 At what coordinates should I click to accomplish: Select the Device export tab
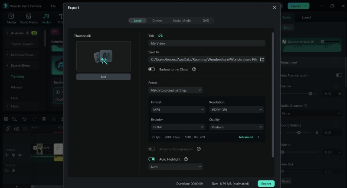[x=157, y=21]
